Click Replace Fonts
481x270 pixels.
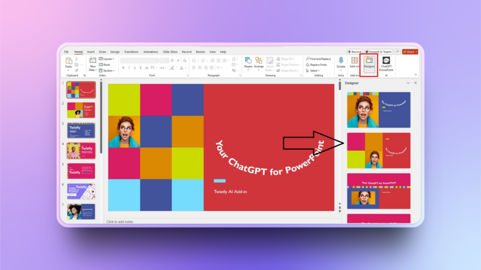point(316,65)
